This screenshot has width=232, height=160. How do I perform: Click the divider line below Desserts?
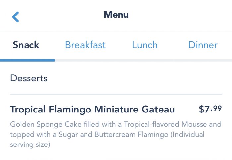tap(116, 95)
